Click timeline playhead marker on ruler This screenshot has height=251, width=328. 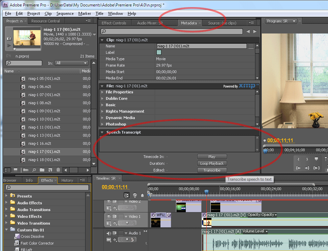coord(206,192)
